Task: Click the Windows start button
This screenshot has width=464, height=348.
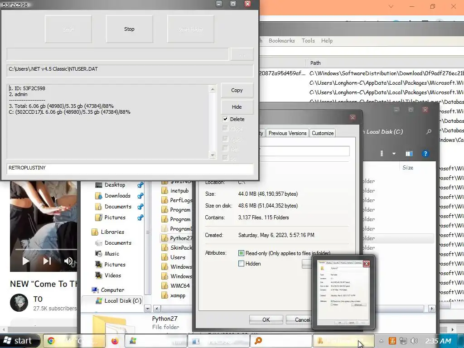Action: [19, 341]
